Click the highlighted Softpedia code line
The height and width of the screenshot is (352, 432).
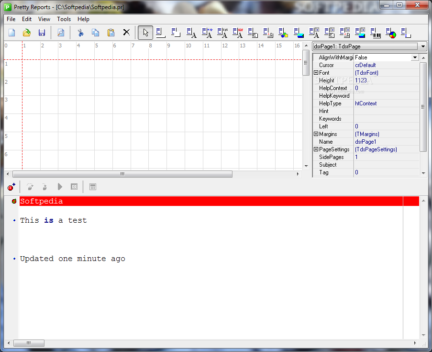(219, 201)
